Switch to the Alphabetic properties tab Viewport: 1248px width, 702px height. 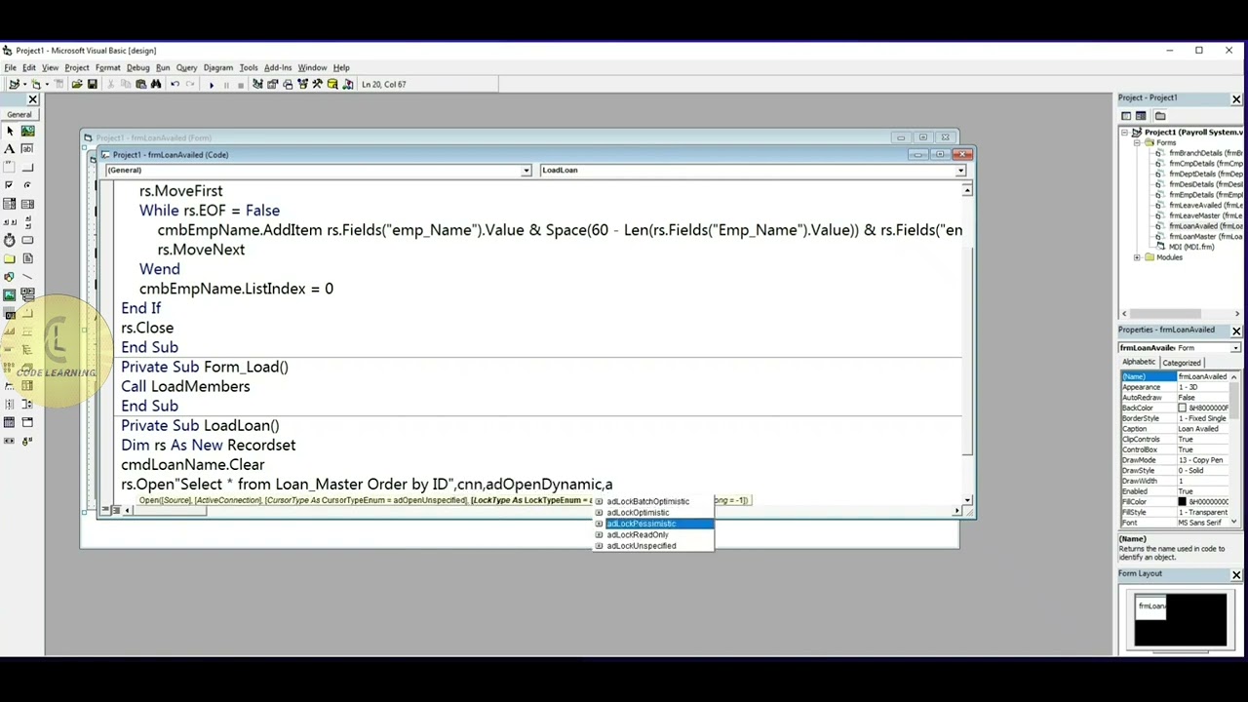pos(1138,363)
